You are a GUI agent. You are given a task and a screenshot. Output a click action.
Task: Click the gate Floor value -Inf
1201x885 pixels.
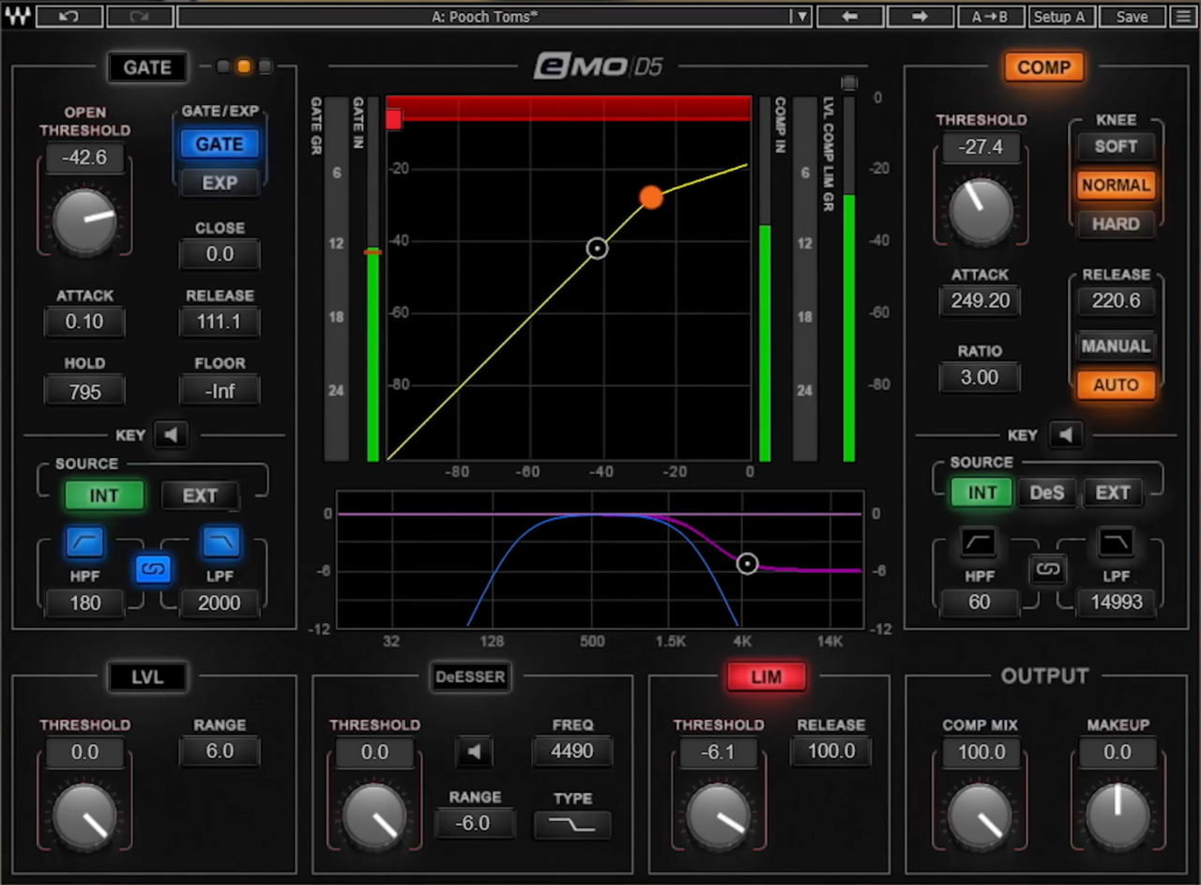[220, 390]
